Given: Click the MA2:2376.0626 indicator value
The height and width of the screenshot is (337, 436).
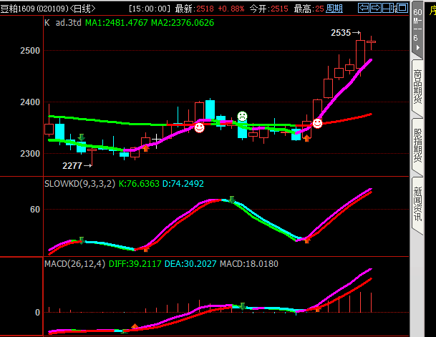Looking at the screenshot, I should pyautogui.click(x=183, y=22).
